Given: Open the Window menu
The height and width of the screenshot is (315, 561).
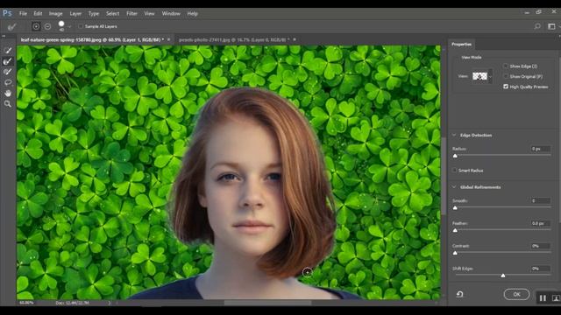Looking at the screenshot, I should [171, 14].
